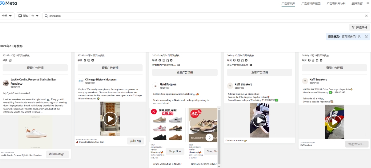371x168 pixels.
Task: View ad details for the Jackie Conlin ad
Action: tap(35, 68)
